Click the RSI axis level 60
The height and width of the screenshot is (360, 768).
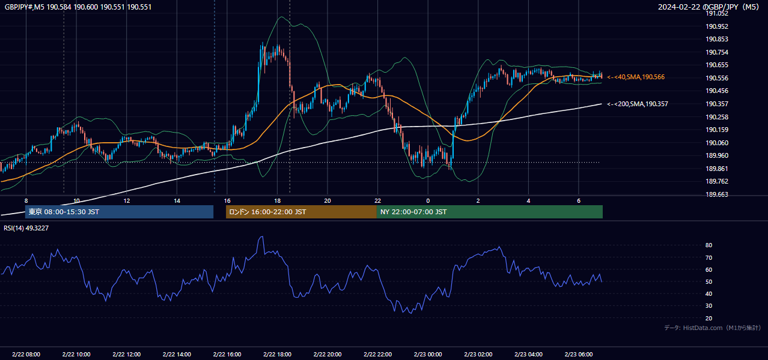tap(709, 269)
